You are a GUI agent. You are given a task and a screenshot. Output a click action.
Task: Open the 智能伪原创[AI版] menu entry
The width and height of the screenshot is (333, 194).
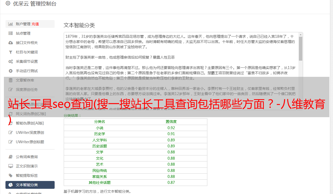coord(30,123)
